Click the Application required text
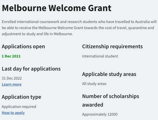This screenshot has width=158, height=120. (19, 107)
